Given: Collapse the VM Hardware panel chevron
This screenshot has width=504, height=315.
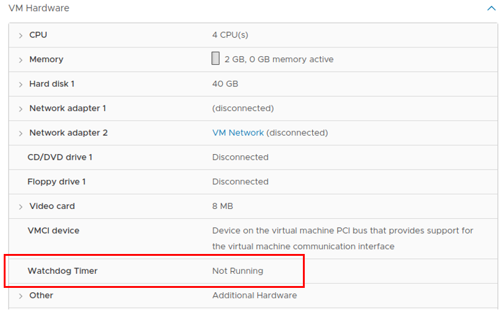Looking at the screenshot, I should (x=491, y=9).
